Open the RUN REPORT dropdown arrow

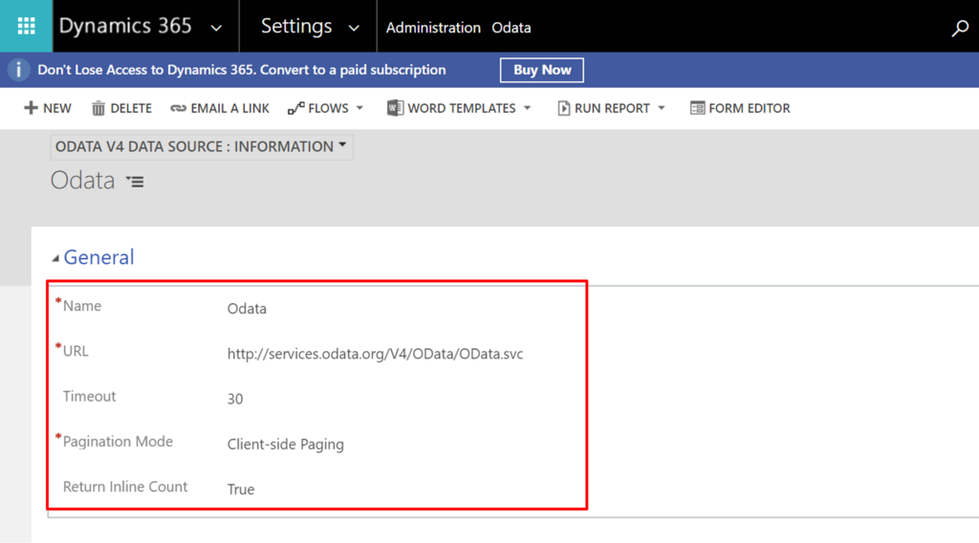662,108
